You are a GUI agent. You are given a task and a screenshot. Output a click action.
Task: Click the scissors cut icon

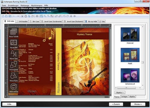[22, 16]
